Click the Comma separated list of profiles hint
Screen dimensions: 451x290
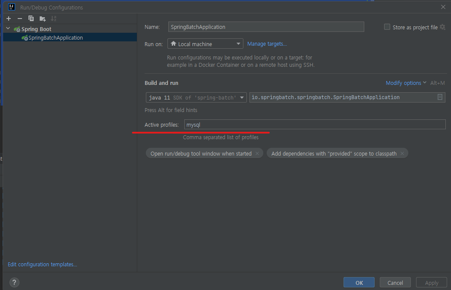[221, 137]
